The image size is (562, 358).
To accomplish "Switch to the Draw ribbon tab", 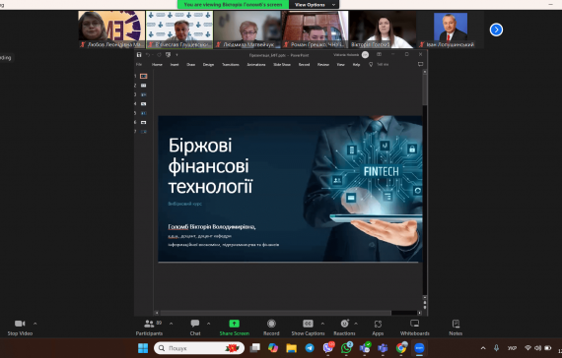I will 190,64.
